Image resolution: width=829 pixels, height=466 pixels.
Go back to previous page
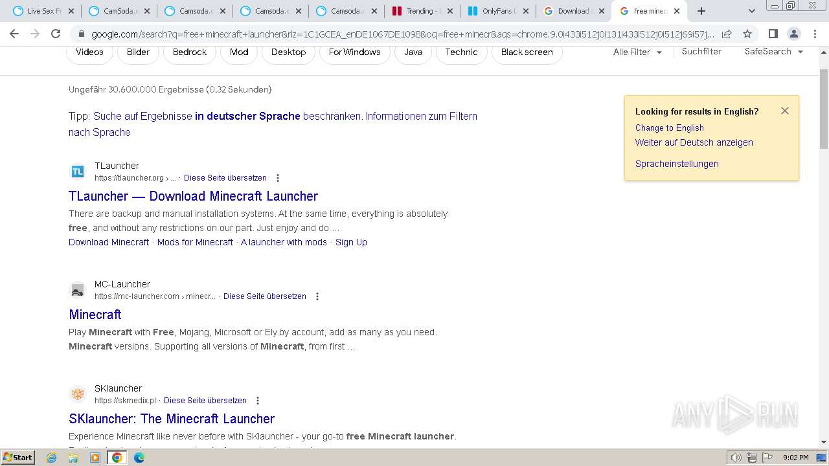(x=14, y=34)
